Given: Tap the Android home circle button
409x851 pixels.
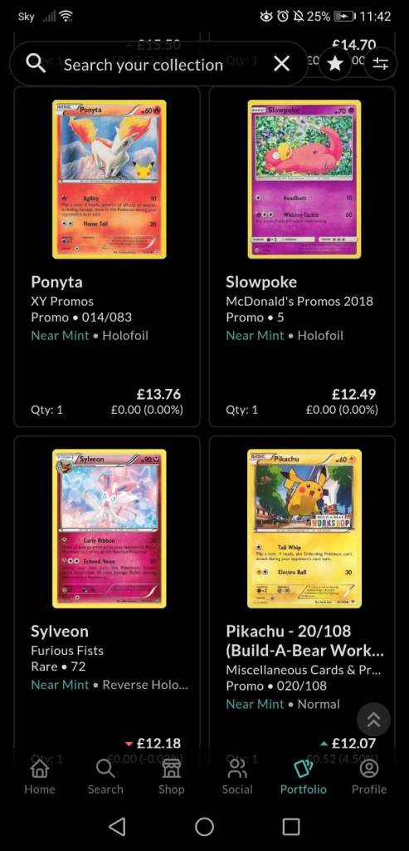Looking at the screenshot, I should (x=204, y=827).
